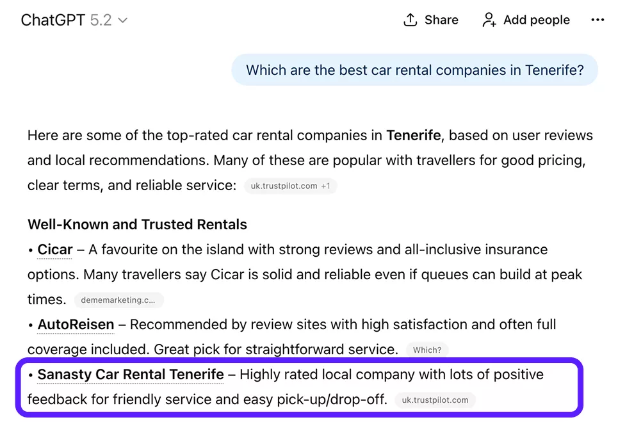The height and width of the screenshot is (422, 634).
Task: Click the Add people person icon
Action: [x=489, y=20]
